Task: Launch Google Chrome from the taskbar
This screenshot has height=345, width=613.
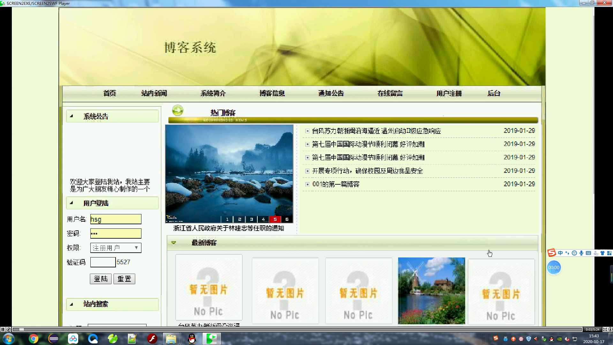Action: (33, 339)
